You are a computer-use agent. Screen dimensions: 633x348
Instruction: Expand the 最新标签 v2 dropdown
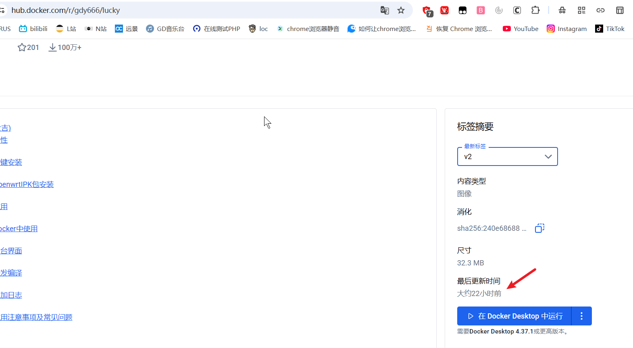pos(507,156)
